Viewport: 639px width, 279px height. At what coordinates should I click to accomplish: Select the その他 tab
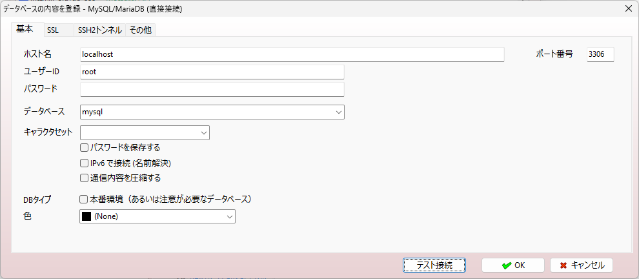point(140,30)
